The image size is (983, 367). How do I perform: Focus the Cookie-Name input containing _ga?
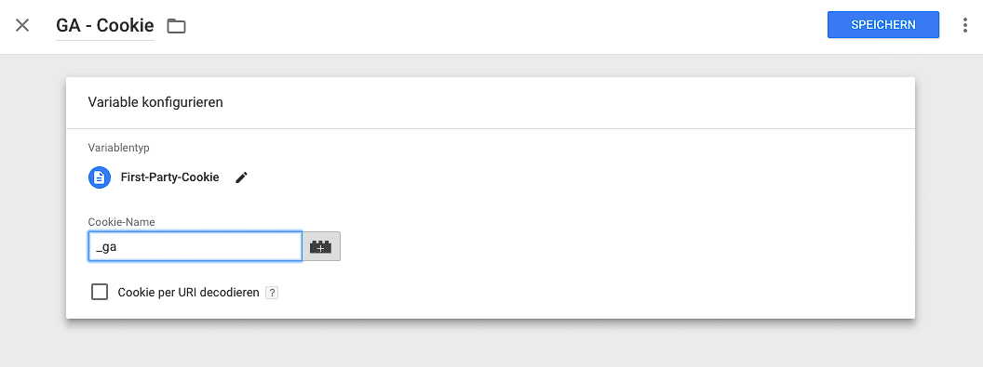195,246
